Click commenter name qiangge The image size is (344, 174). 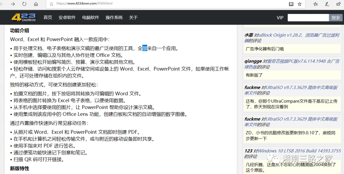point(253,61)
